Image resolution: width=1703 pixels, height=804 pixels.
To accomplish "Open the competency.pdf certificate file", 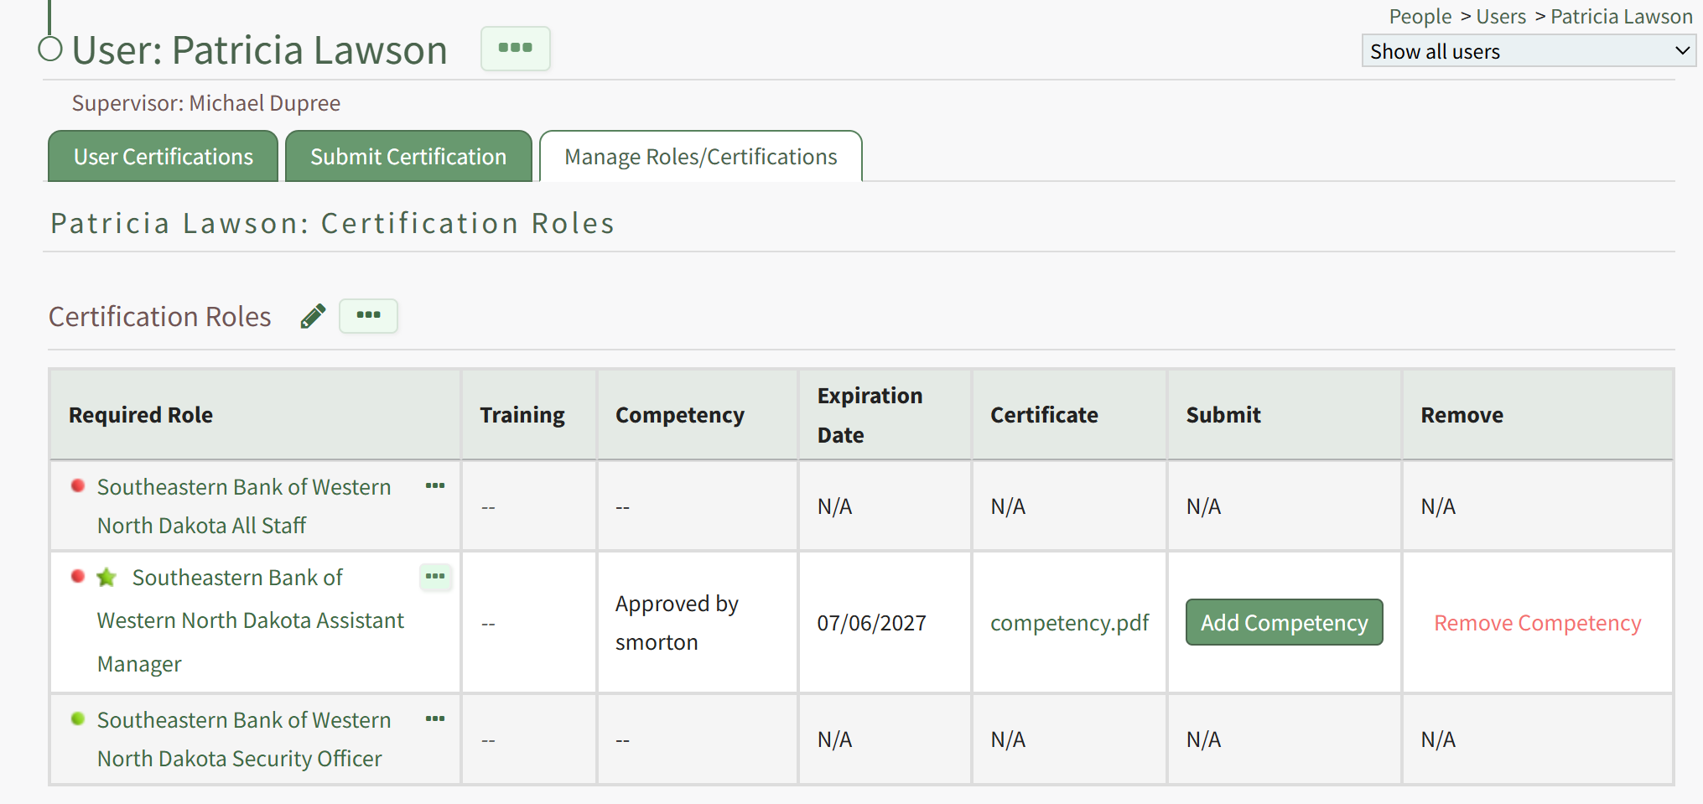I will [x=1069, y=623].
